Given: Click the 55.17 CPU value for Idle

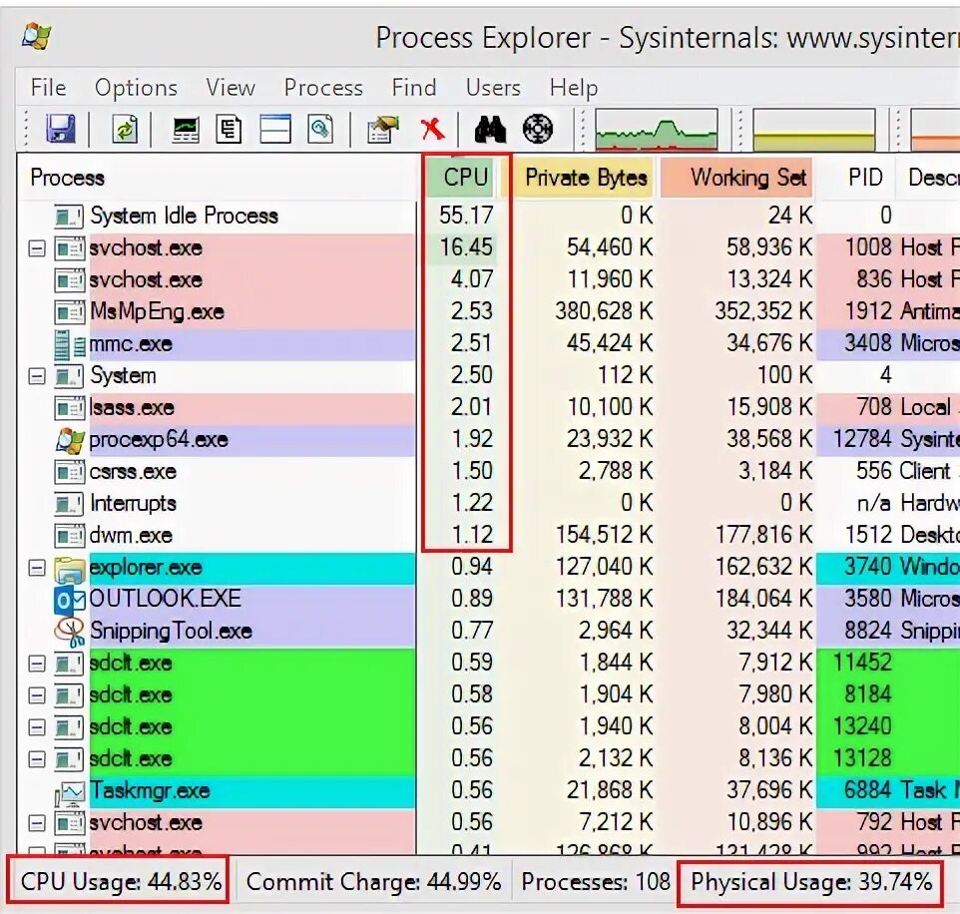Looking at the screenshot, I should tap(466, 216).
